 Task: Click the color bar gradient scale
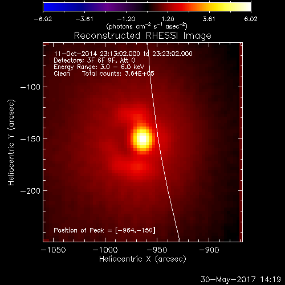click(x=147, y=7)
